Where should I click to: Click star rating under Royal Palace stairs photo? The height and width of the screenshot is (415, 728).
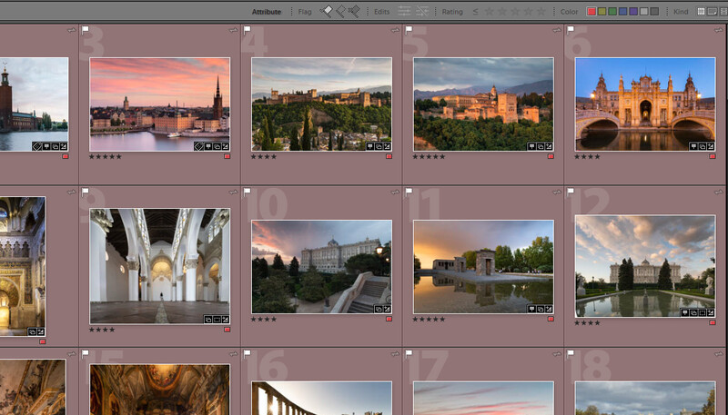point(264,320)
